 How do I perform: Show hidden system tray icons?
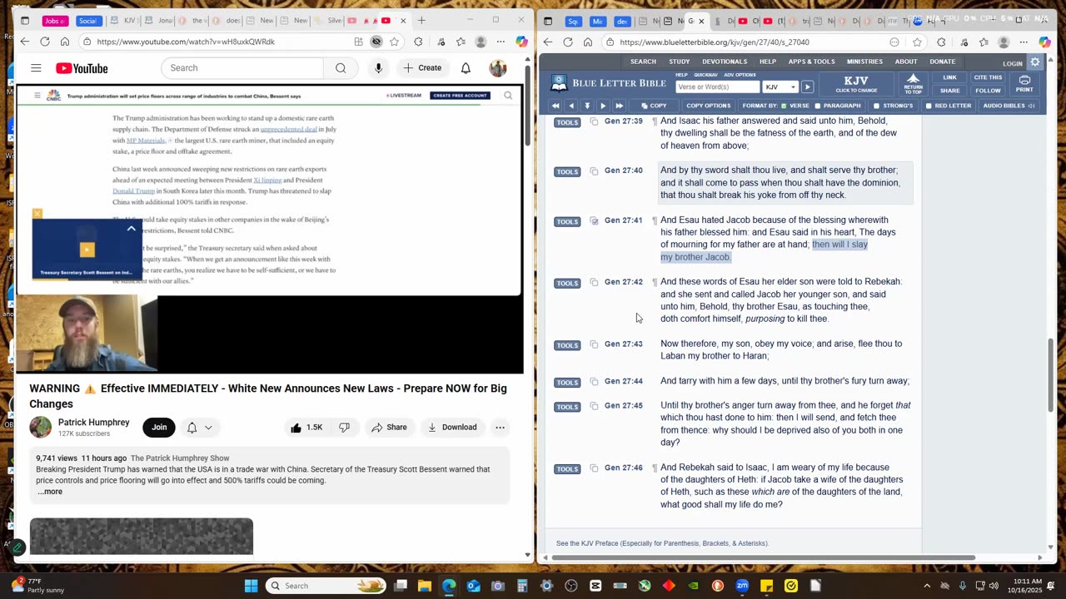(x=927, y=586)
